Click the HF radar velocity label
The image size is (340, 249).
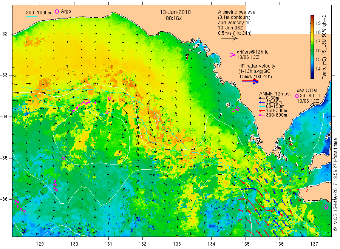click(257, 66)
